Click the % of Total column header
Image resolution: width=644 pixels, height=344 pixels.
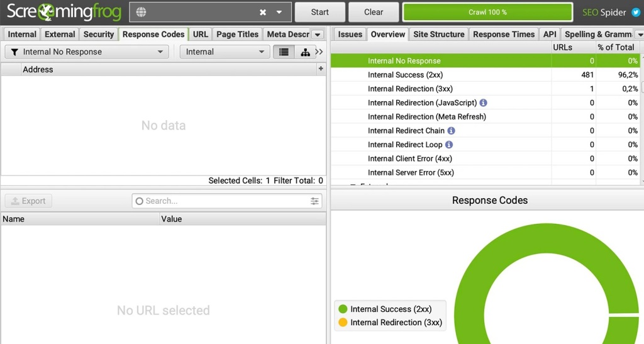click(x=618, y=47)
